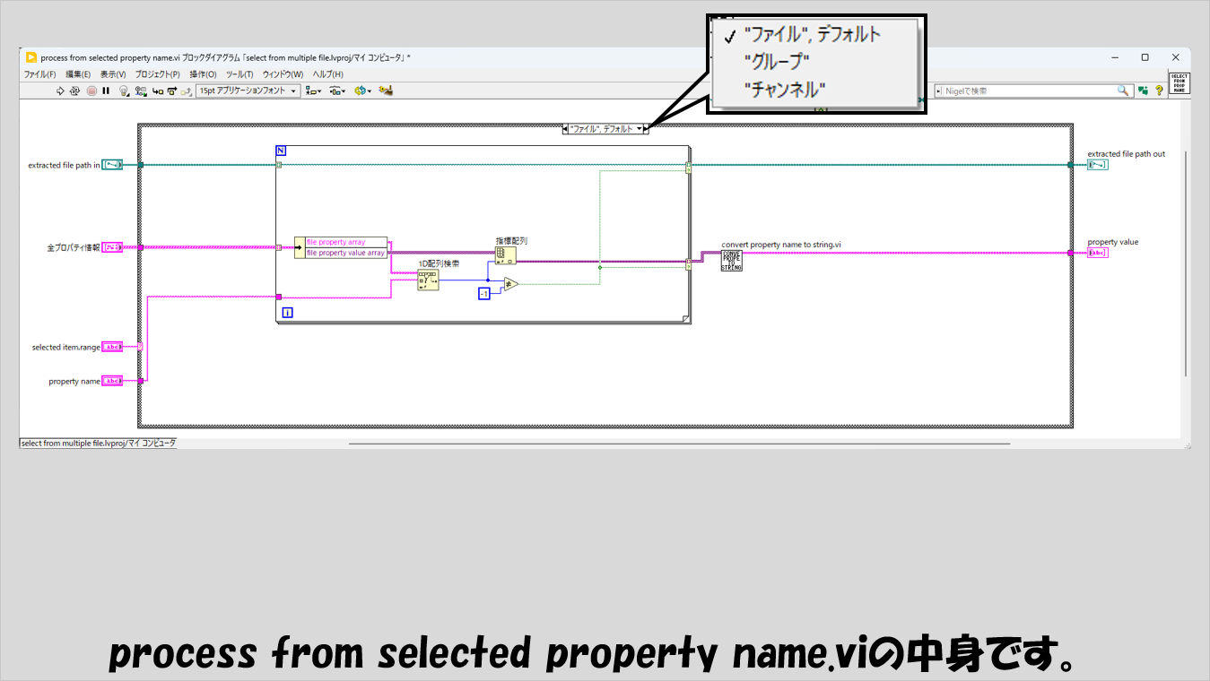Click the yellow context help question mark
Image resolution: width=1210 pixels, height=681 pixels.
pos(1159,91)
